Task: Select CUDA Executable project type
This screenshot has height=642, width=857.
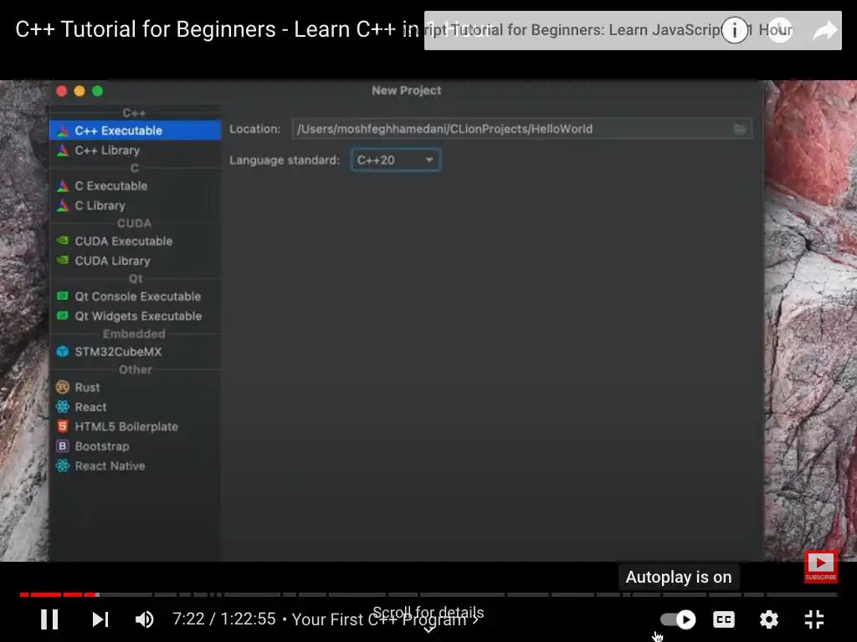Action: click(135, 241)
